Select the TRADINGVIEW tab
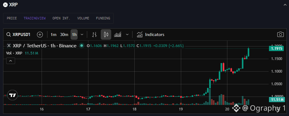The width and height of the screenshot is (289, 116). (35, 18)
